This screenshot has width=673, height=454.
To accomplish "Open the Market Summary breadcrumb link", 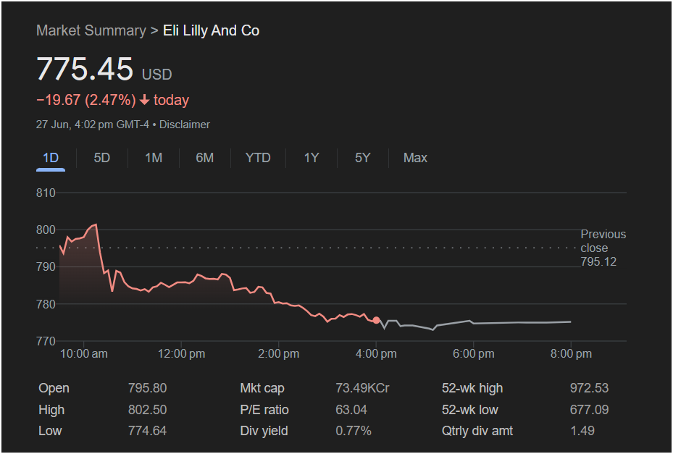I will [91, 30].
